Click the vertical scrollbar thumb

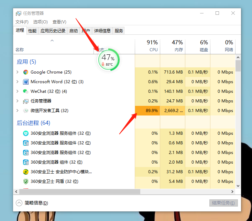click(238, 66)
